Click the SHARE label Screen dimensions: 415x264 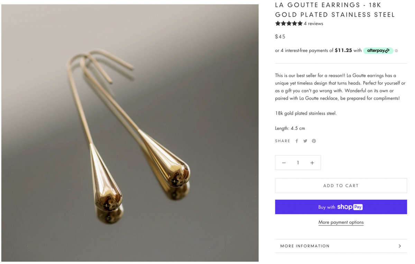click(x=283, y=141)
